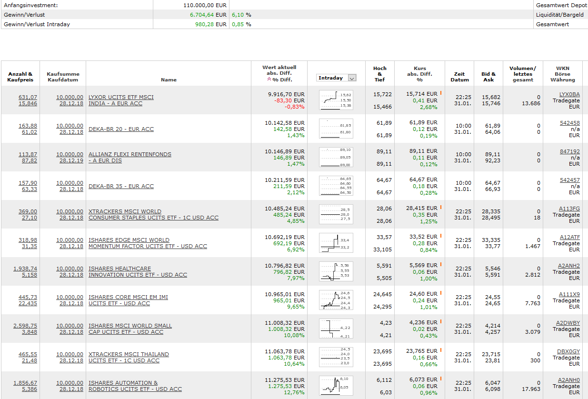Open iShares Healthcare Innovation intraday chart thumbnail

[x=336, y=272]
